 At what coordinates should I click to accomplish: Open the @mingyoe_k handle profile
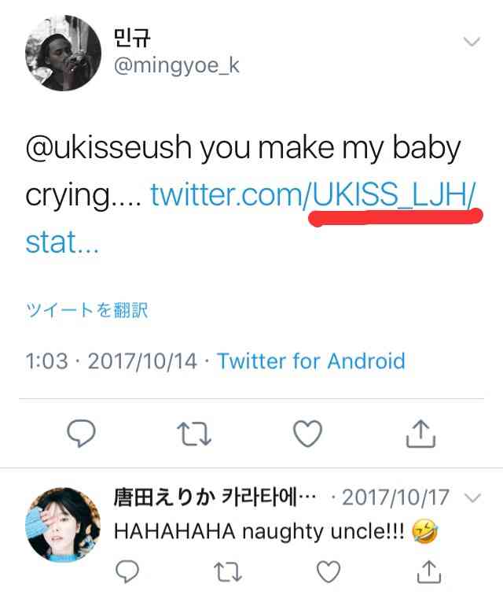click(177, 66)
